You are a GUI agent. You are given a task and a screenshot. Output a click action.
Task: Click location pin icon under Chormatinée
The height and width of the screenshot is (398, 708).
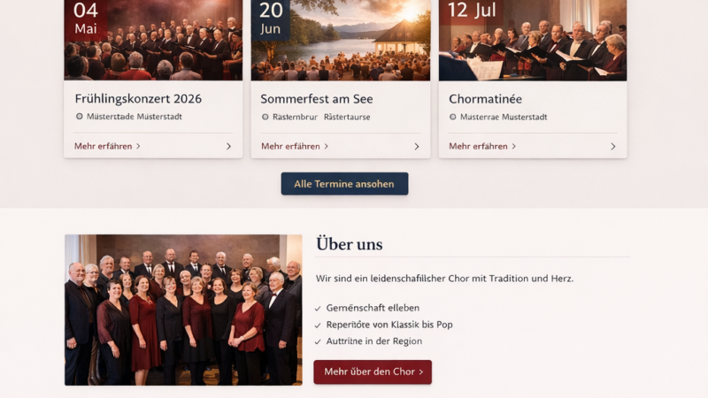point(453,117)
